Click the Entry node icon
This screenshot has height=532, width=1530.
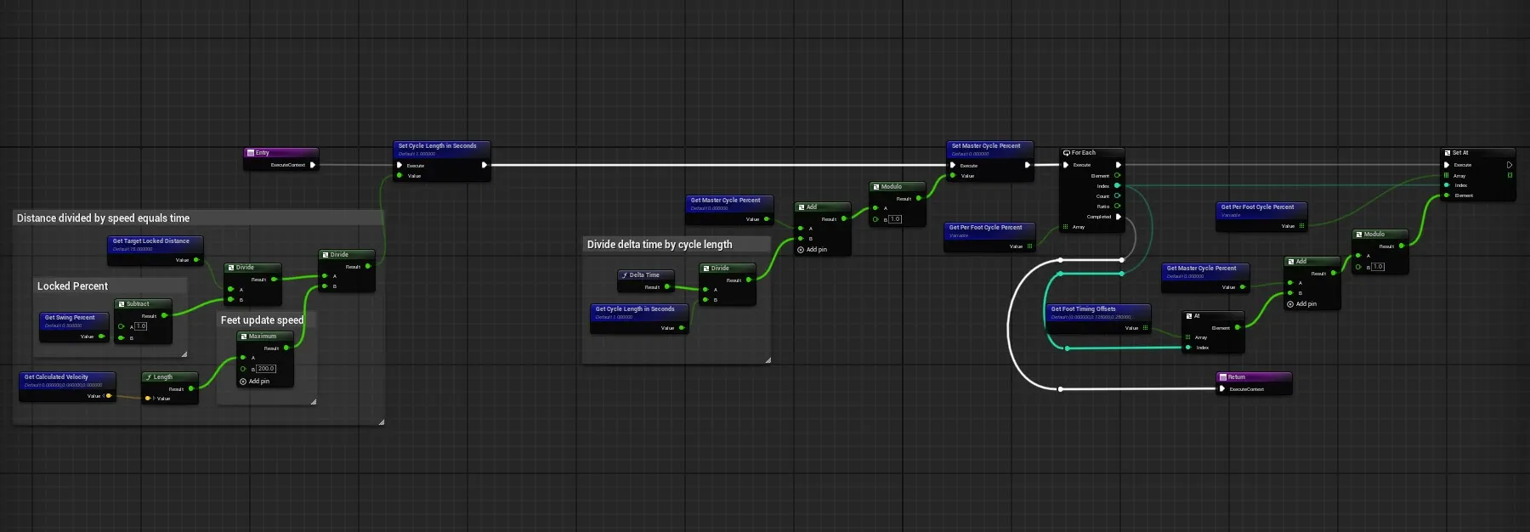pos(251,153)
